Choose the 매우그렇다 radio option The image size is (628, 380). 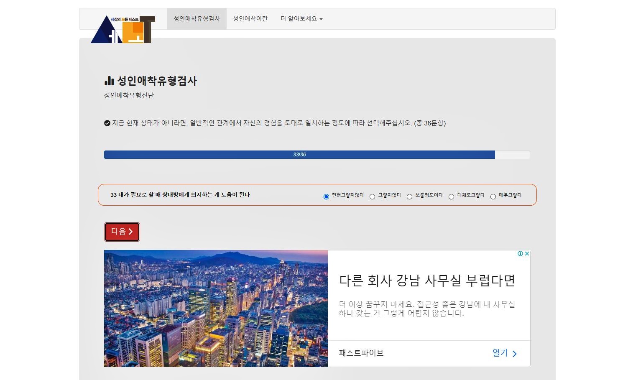point(493,197)
